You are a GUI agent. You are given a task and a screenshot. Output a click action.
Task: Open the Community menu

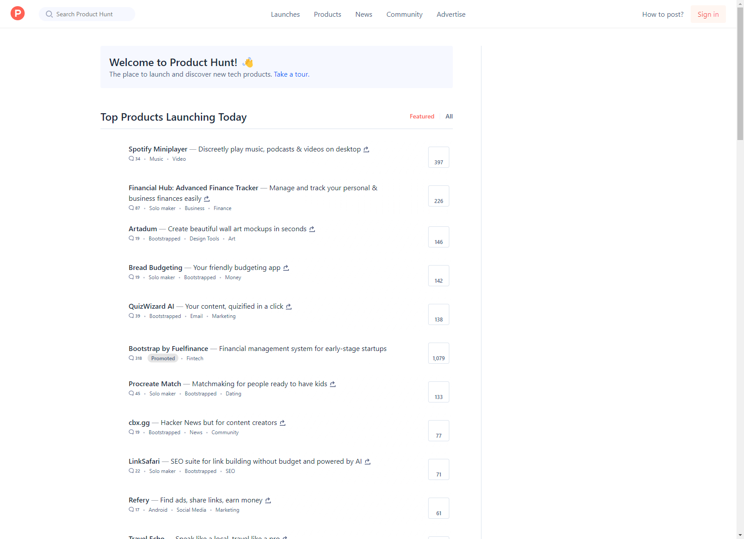coord(404,14)
